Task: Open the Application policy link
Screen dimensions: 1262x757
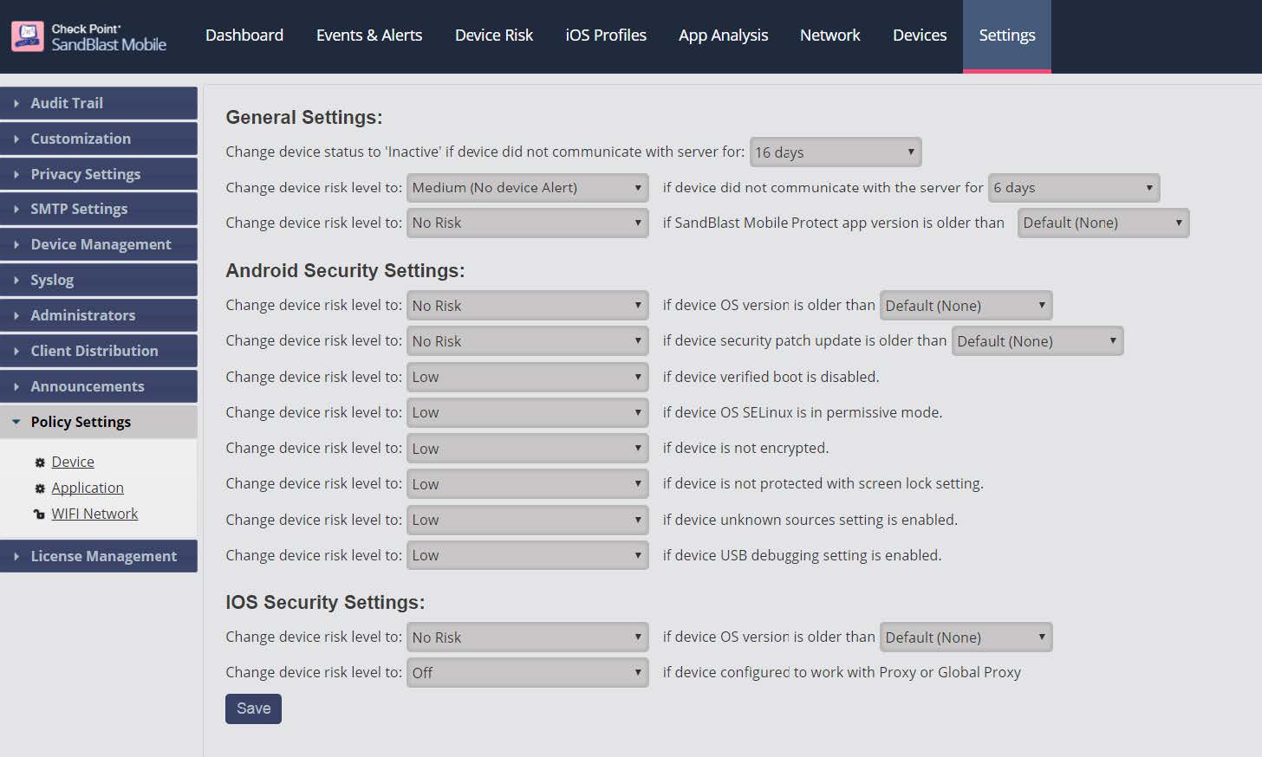Action: (88, 488)
